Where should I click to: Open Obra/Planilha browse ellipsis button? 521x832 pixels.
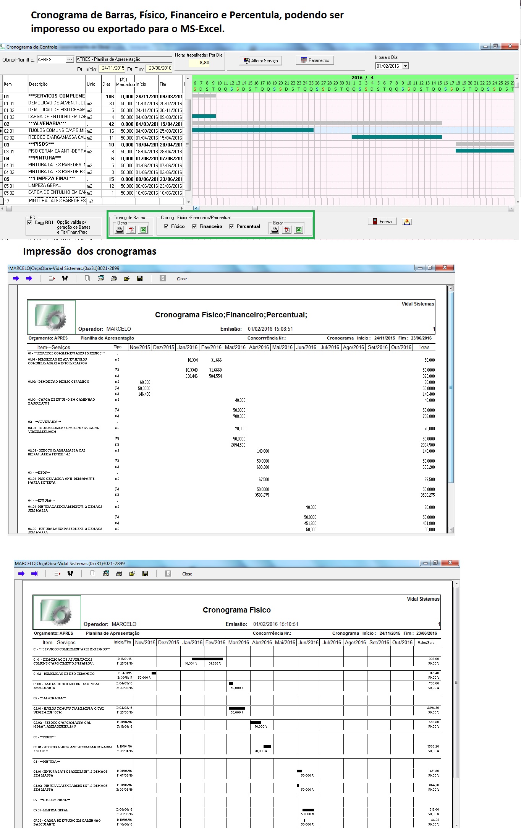coord(70,59)
